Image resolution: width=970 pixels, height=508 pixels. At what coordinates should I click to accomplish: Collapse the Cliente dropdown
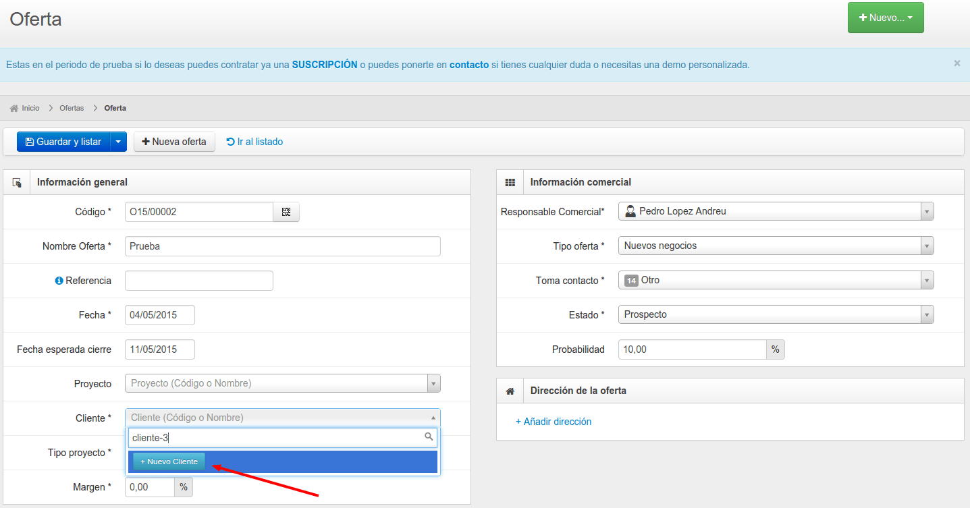[433, 418]
